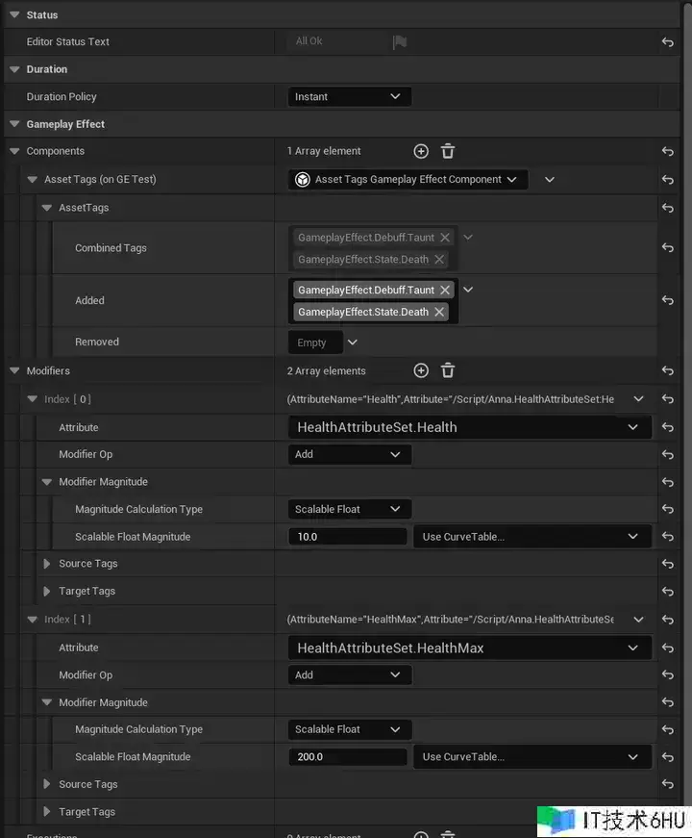Collapse the AssetTags group

click(46, 208)
